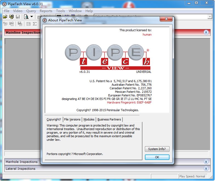Click the PipeTech View title bar app icon
The height and width of the screenshot is (181, 215).
pyautogui.click(x=4, y=3)
